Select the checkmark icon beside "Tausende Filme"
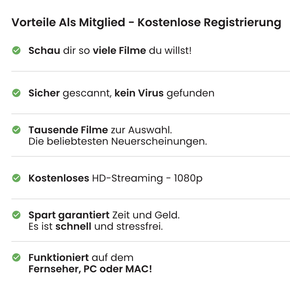290x295 pixels. click(16, 130)
